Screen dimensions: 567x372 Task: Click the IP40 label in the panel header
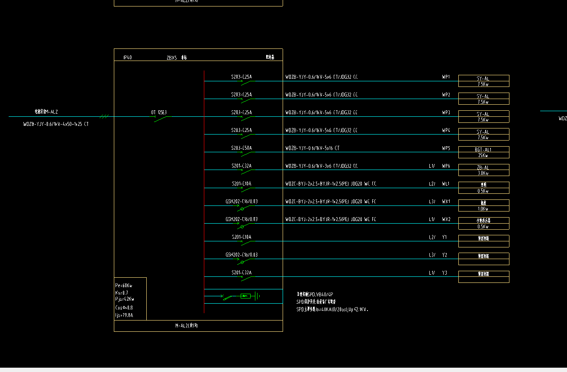pyautogui.click(x=127, y=57)
